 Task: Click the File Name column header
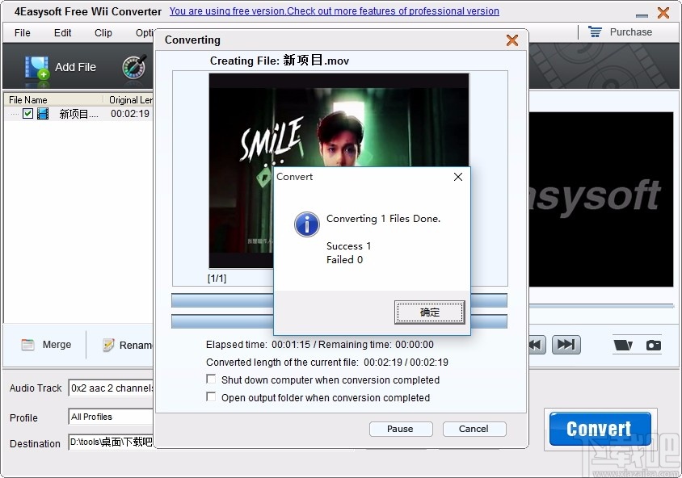point(53,100)
